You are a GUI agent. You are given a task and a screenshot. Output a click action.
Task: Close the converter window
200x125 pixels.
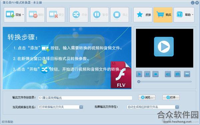pos(197,3)
